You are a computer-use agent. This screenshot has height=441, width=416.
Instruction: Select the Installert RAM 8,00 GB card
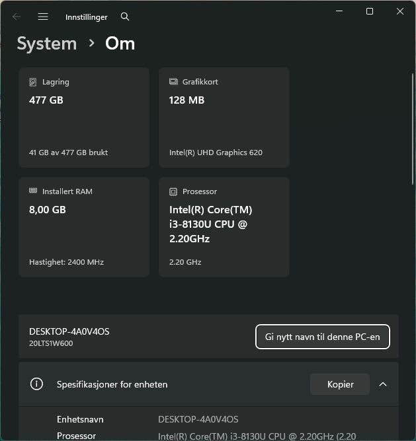click(x=84, y=227)
